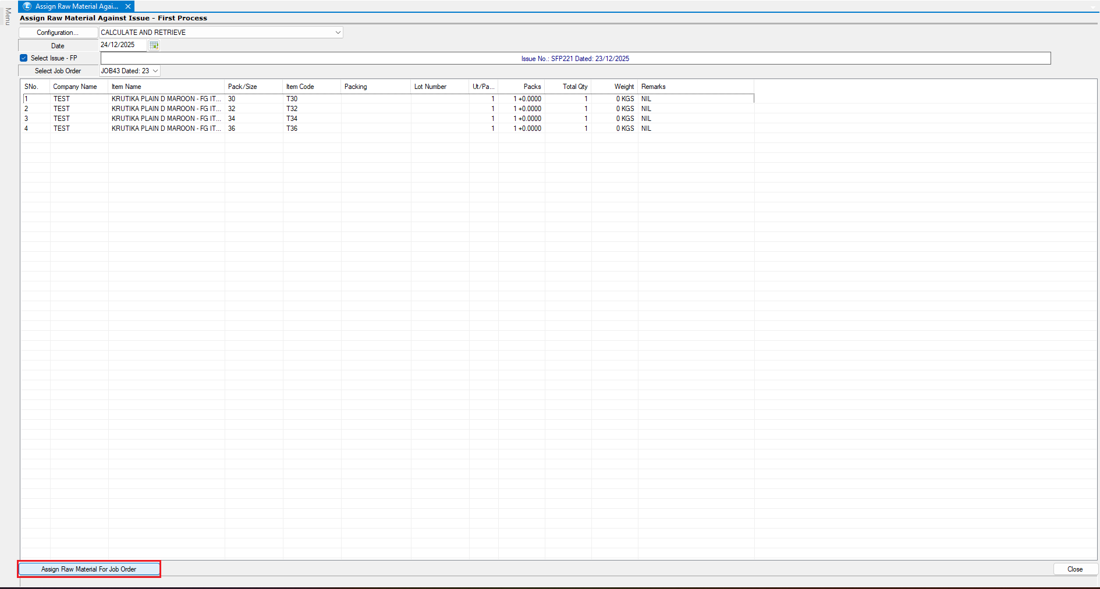Open the Select Job Order dropdown
The width and height of the screenshot is (1100, 589).
coord(155,71)
